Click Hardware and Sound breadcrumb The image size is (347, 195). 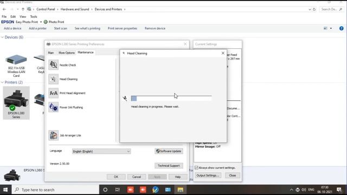75,9
